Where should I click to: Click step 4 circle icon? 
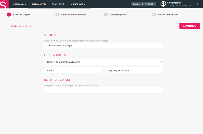154,15
